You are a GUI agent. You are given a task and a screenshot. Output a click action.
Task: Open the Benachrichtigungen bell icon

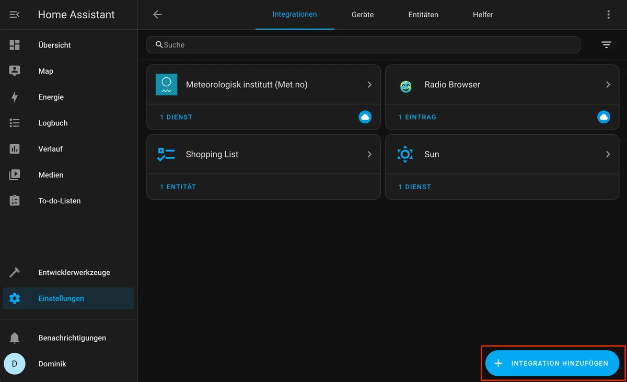point(15,338)
